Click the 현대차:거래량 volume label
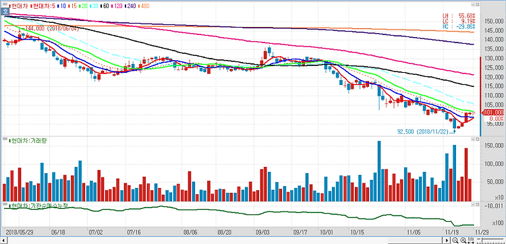 [x=28, y=141]
